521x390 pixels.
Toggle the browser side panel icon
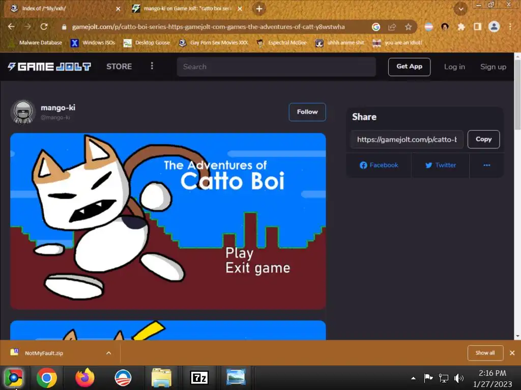(x=477, y=27)
